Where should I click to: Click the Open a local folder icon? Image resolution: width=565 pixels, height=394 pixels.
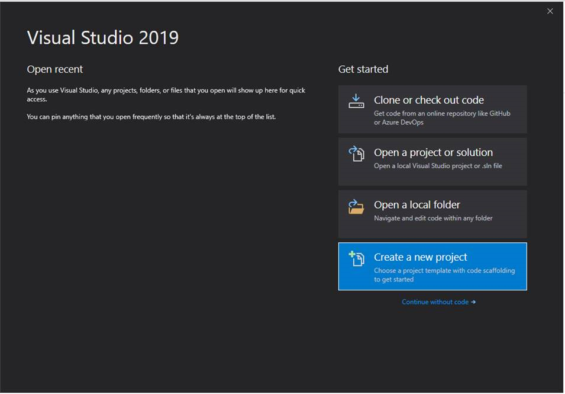[356, 207]
